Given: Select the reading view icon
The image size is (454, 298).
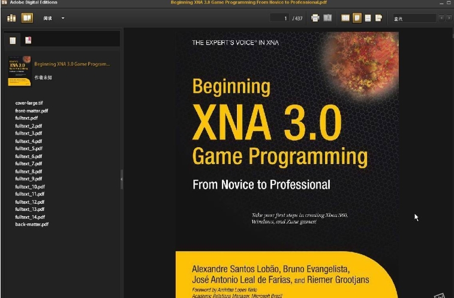Looking at the screenshot, I should tap(27, 18).
